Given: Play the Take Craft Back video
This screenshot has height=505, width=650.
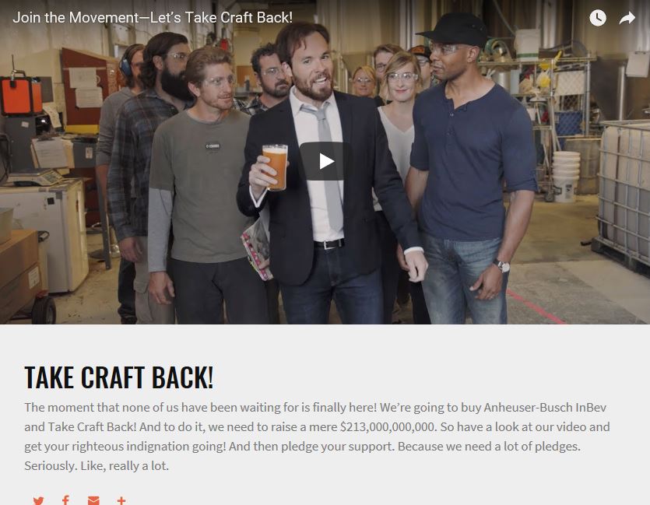Looking at the screenshot, I should [x=324, y=161].
